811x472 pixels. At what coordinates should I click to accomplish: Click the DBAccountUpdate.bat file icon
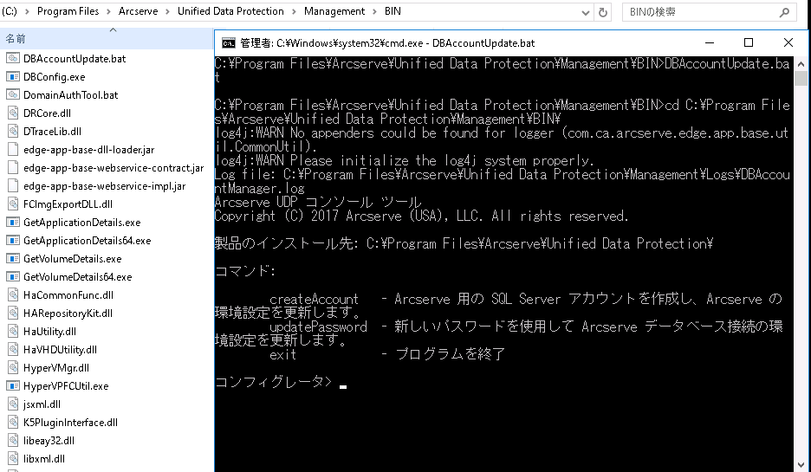pyautogui.click(x=13, y=58)
